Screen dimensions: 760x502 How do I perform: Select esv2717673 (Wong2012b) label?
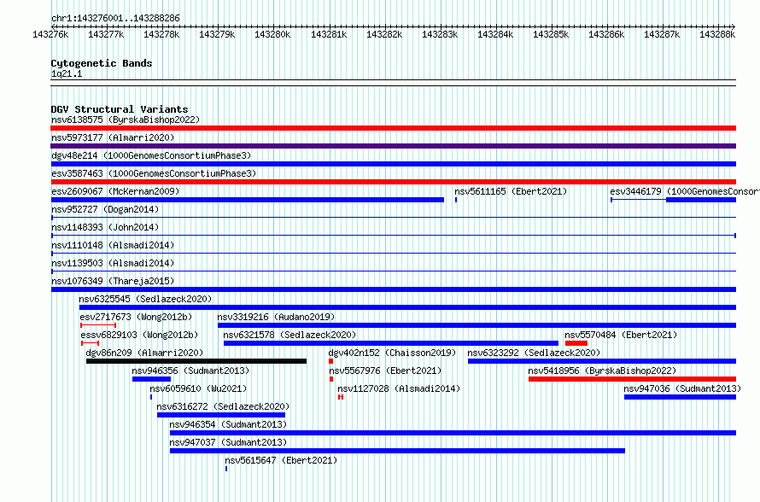(136, 317)
